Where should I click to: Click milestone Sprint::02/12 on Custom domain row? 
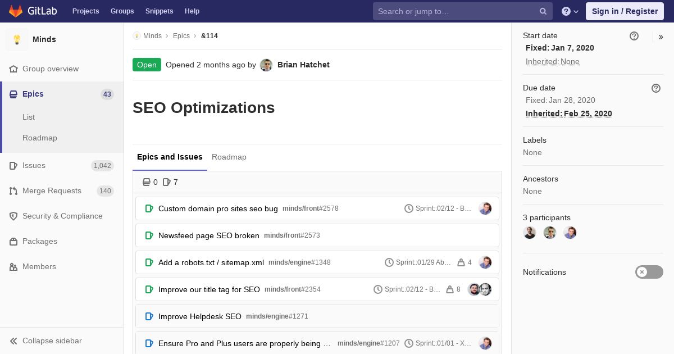[x=438, y=208]
